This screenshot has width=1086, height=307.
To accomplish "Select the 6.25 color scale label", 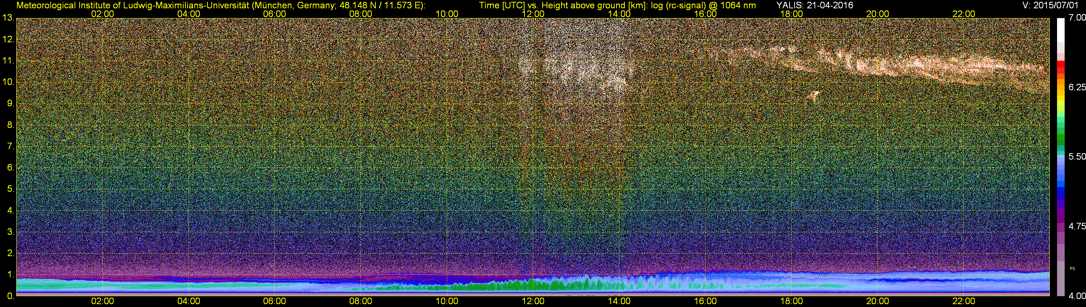I will click(x=1077, y=87).
